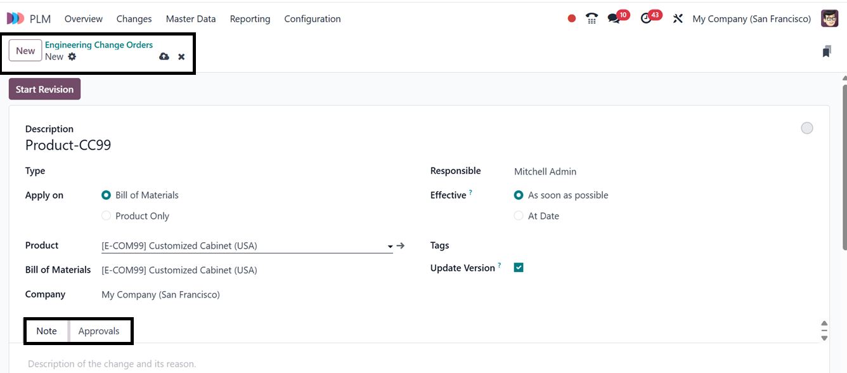Open the My Company (San Francisco) switcher
The height and width of the screenshot is (373, 847).
pos(751,19)
